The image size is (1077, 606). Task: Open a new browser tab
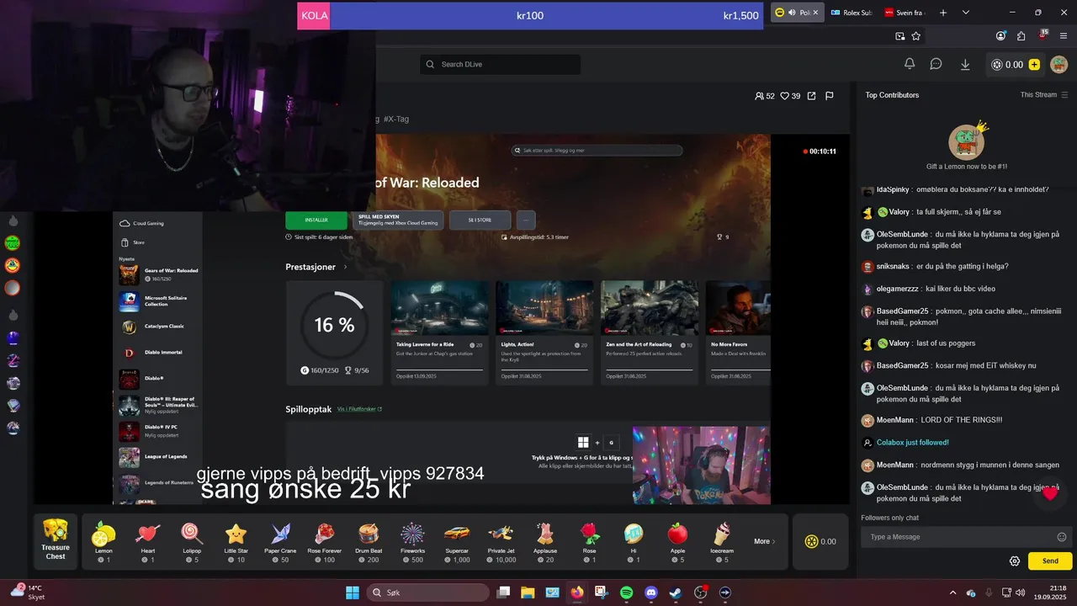click(943, 13)
